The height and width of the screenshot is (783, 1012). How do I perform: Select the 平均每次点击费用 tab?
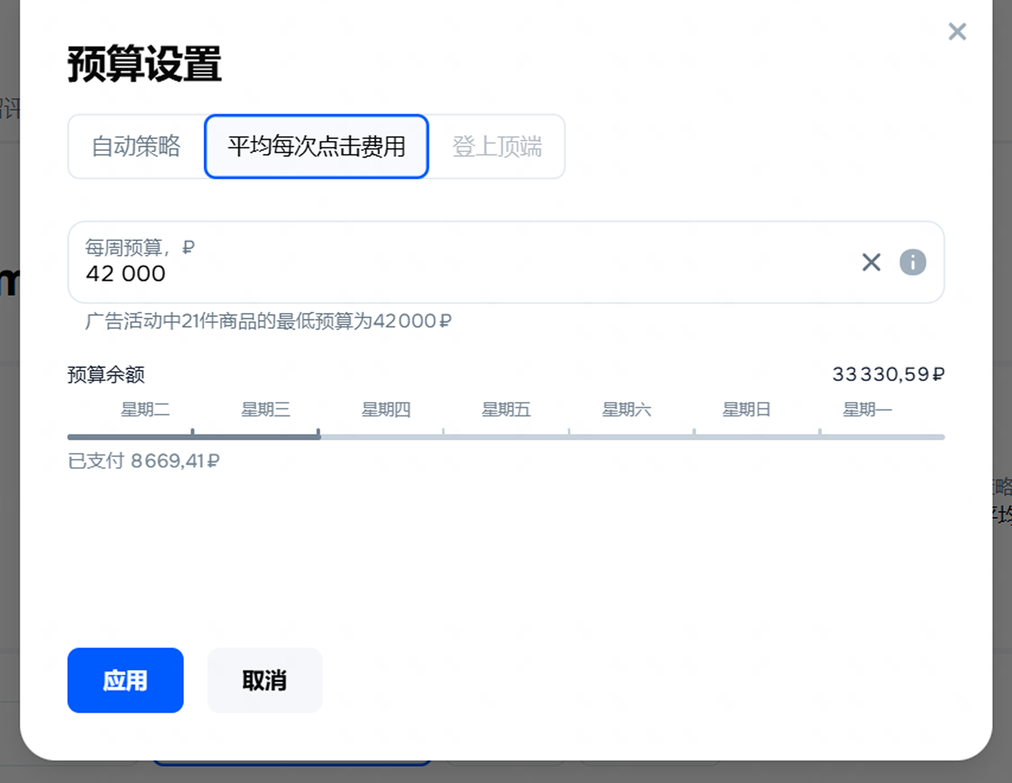click(316, 146)
